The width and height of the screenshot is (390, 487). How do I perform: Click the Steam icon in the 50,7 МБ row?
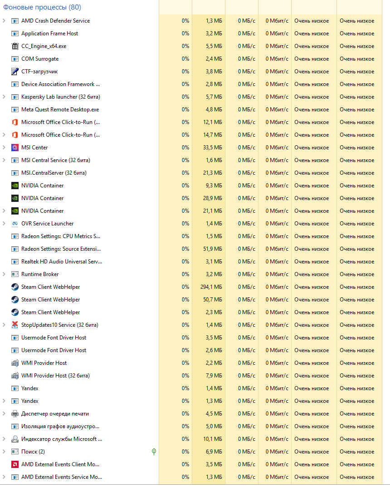pos(15,300)
